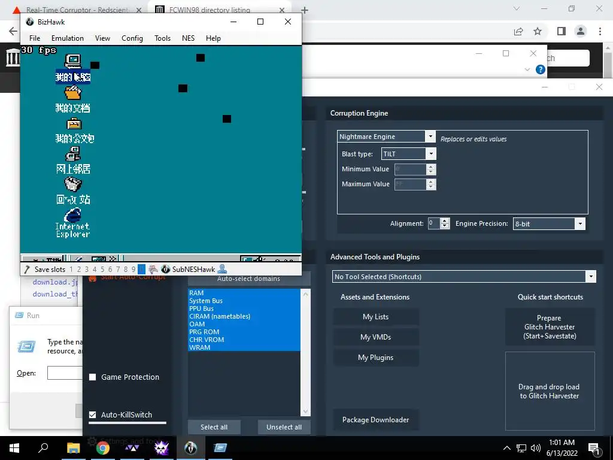Open the Windows Start menu
Viewport: 613px width, 460px height.
pyautogui.click(x=14, y=448)
